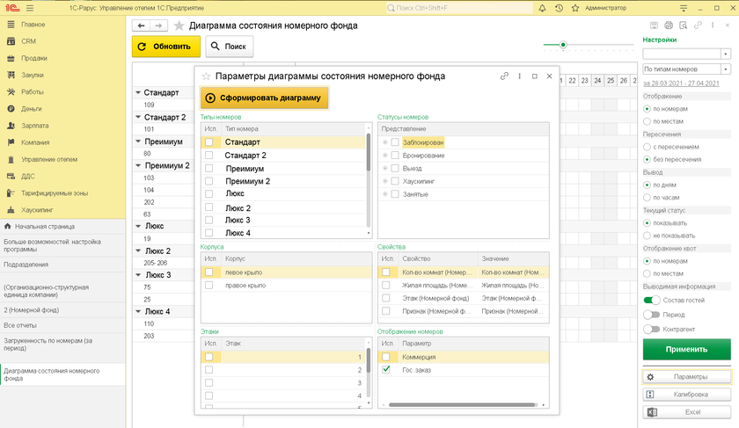
Task: Toggle the Период switch
Action: pos(652,315)
